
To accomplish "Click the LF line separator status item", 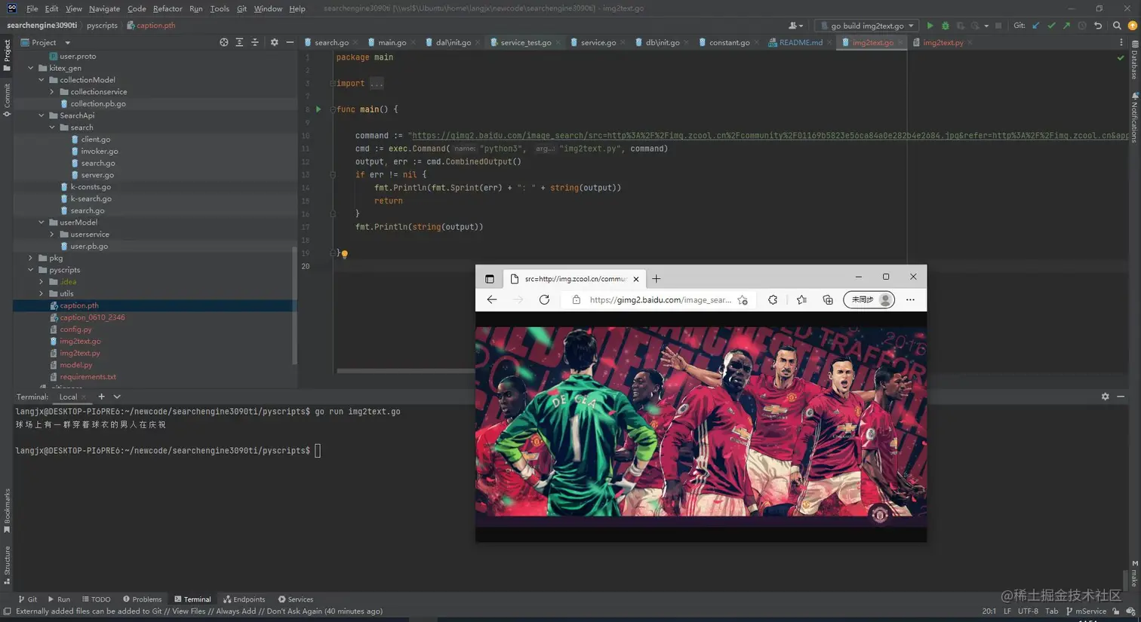I will (1007, 611).
